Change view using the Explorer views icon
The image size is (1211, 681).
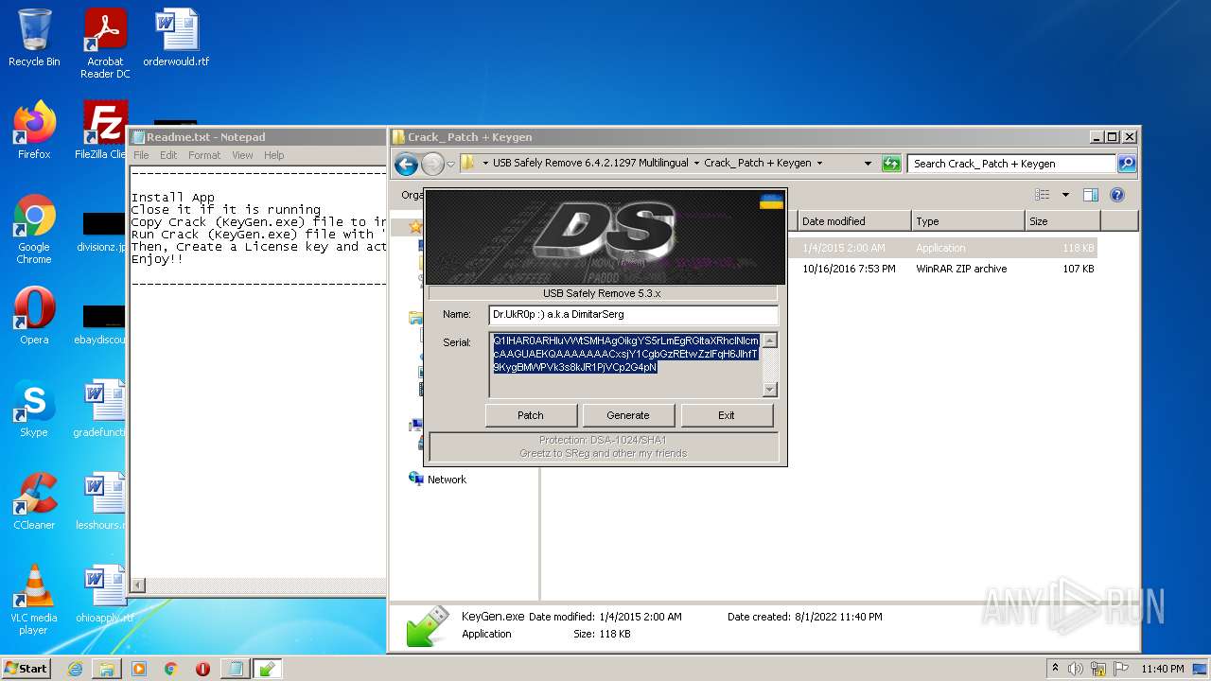pos(1043,195)
